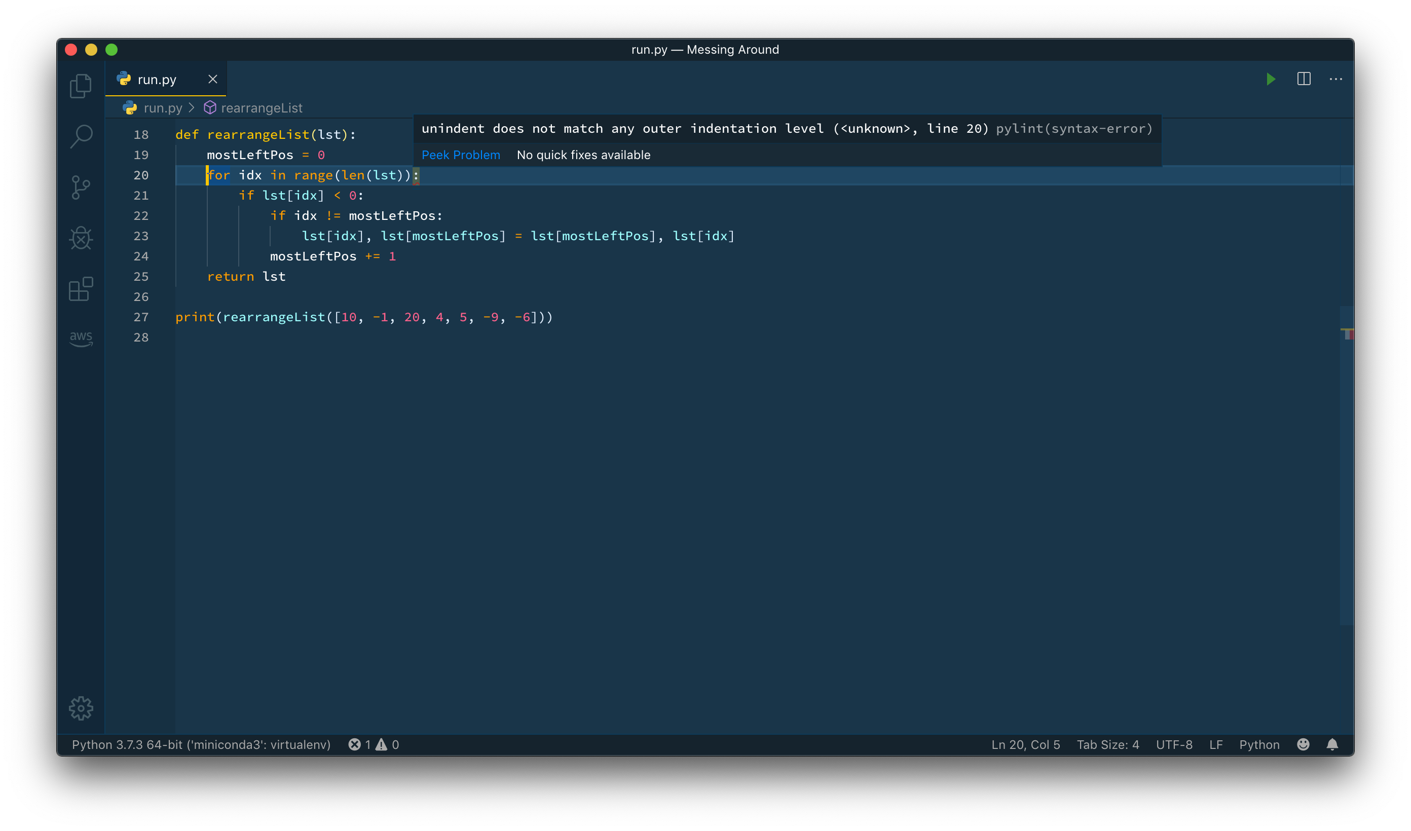This screenshot has height=831, width=1411.
Task: Open the Explorer sidebar
Action: tap(81, 85)
